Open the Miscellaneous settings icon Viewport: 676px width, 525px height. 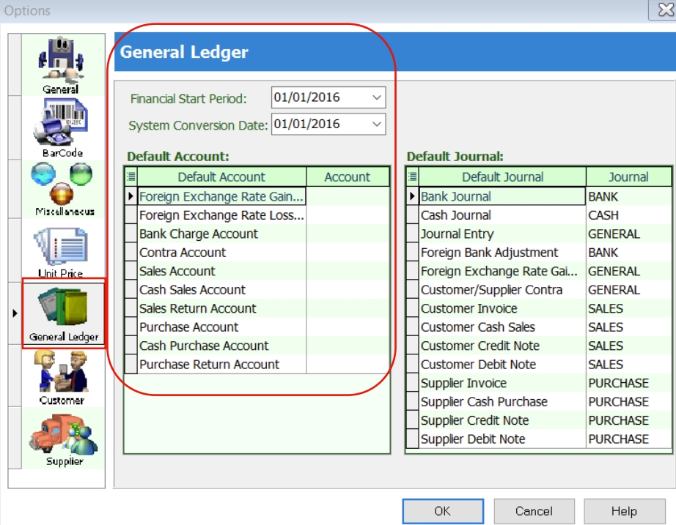(62, 187)
